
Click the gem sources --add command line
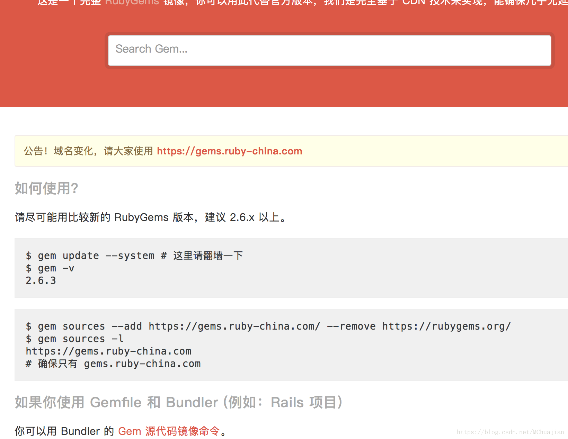268,326
